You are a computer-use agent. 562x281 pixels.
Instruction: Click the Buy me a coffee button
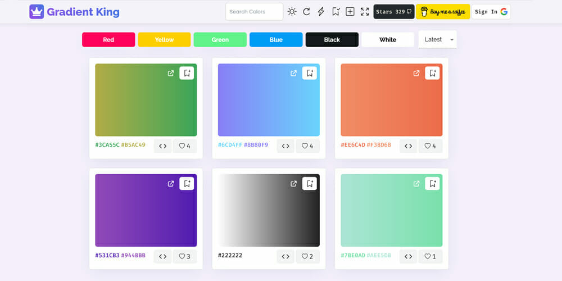point(442,12)
